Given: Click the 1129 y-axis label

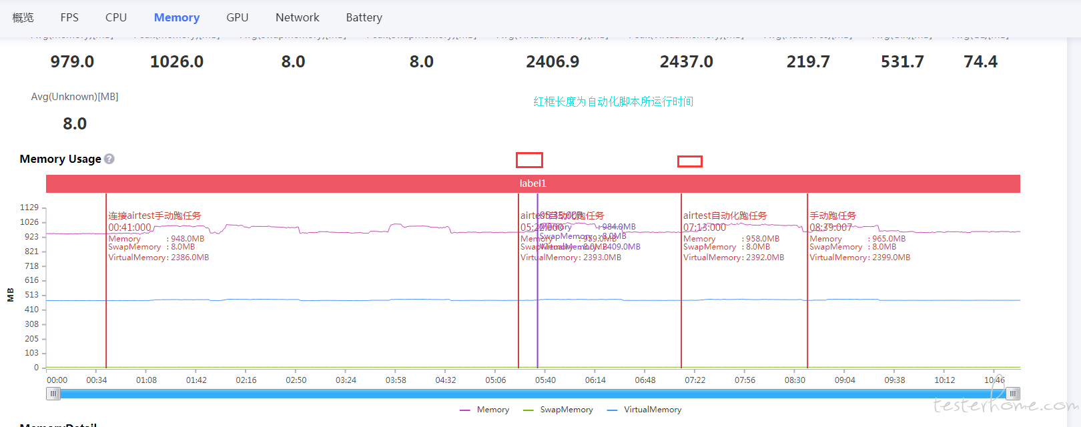Looking at the screenshot, I should tap(29, 207).
